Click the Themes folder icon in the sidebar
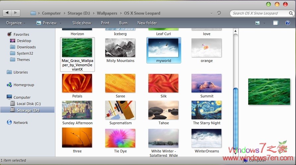Screen dimensions: 296x165 13,59
